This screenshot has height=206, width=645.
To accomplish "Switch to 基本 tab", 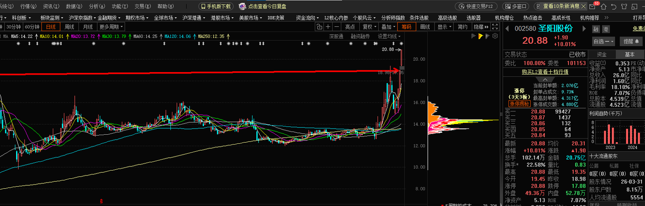I will click(630, 54).
